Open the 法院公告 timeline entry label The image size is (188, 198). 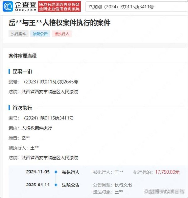pos(71,185)
